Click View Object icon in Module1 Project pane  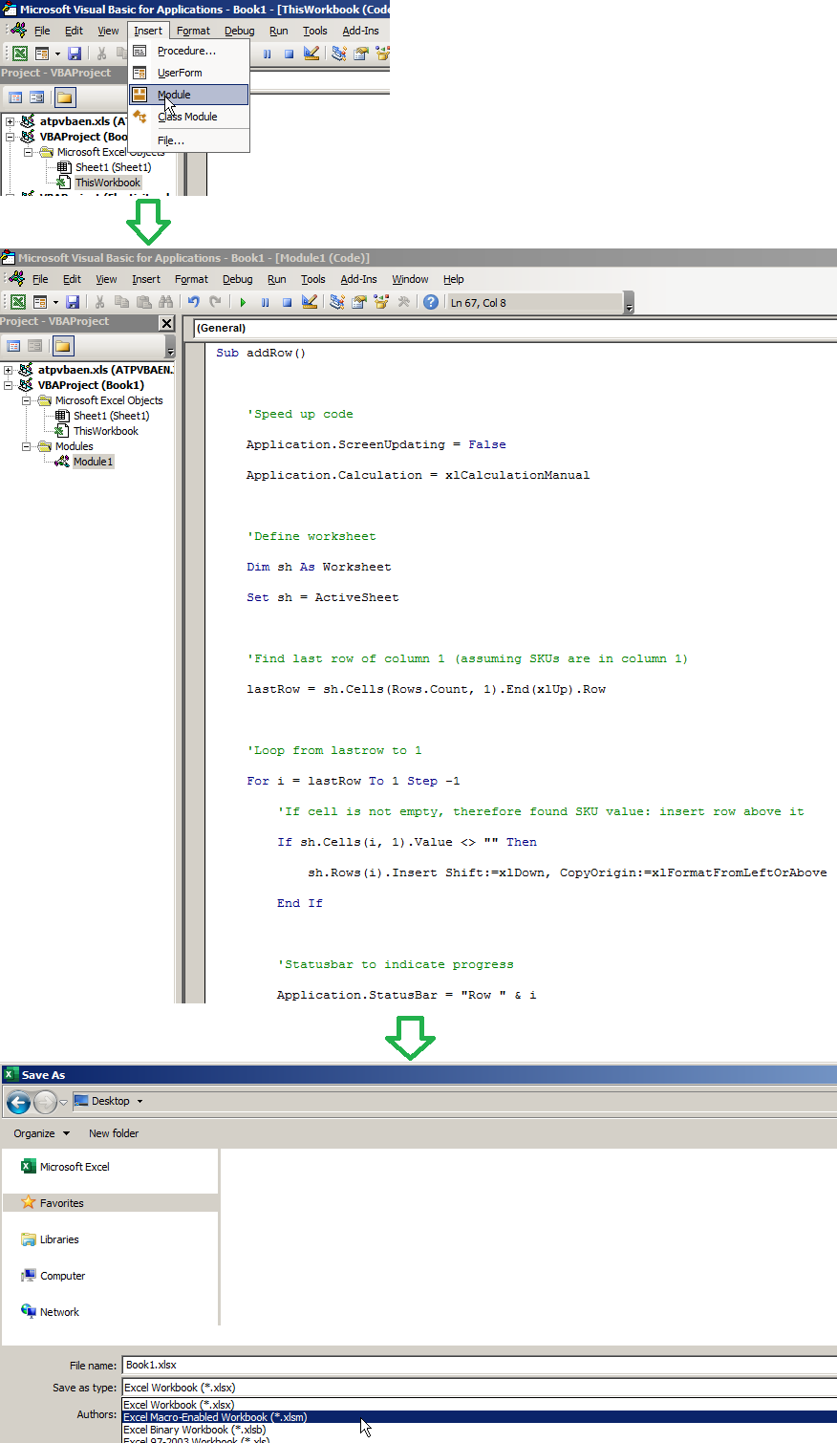pos(34,346)
